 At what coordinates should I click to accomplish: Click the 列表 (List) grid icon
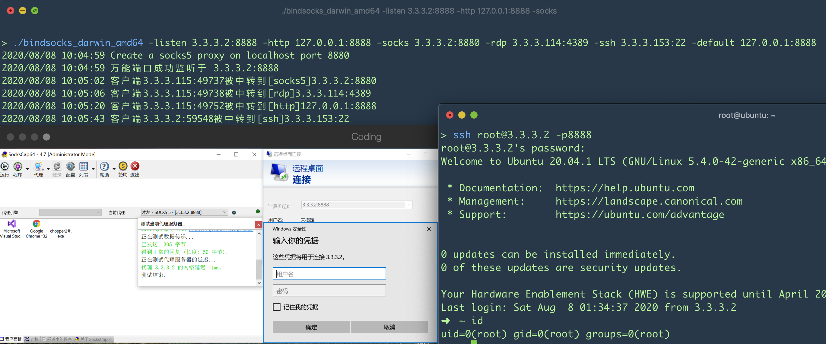tap(84, 166)
